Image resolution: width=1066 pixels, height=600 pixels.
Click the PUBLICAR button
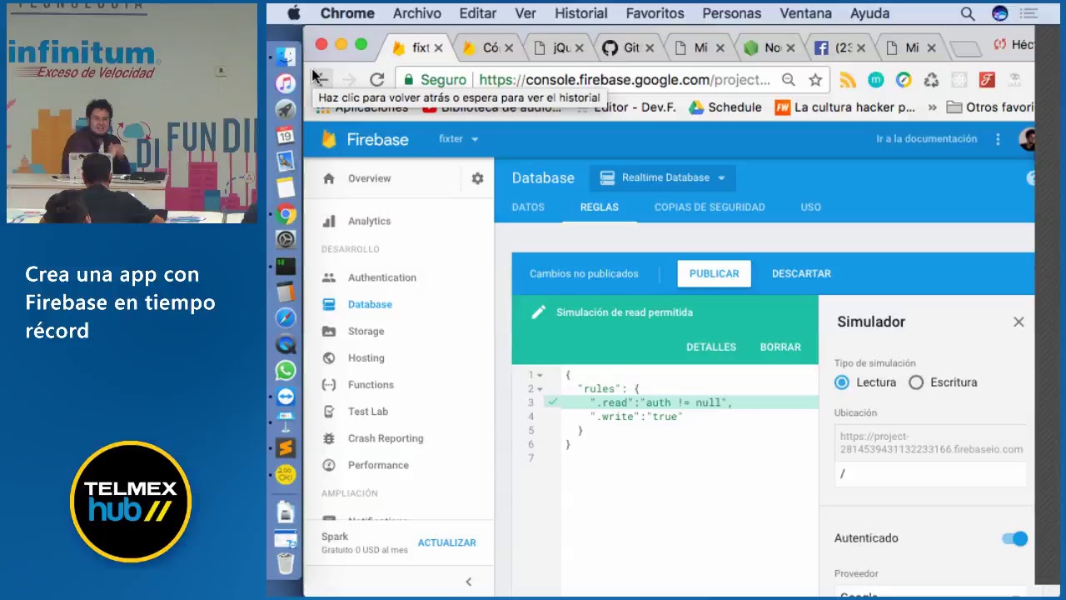tap(714, 273)
